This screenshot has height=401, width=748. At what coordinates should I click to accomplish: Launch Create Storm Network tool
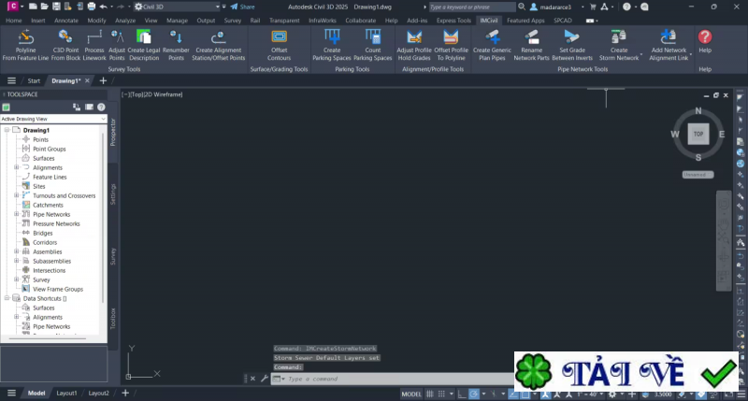619,45
